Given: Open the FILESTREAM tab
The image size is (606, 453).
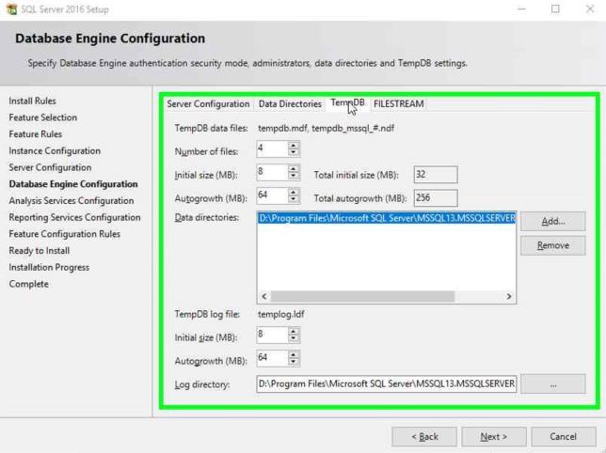Looking at the screenshot, I should pyautogui.click(x=398, y=104).
